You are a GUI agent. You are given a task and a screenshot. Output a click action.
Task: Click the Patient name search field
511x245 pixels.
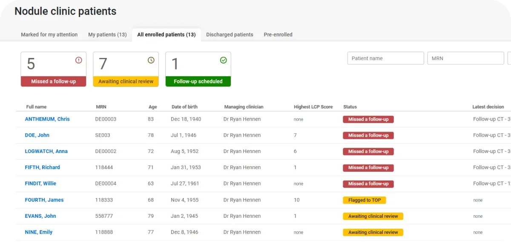click(385, 58)
